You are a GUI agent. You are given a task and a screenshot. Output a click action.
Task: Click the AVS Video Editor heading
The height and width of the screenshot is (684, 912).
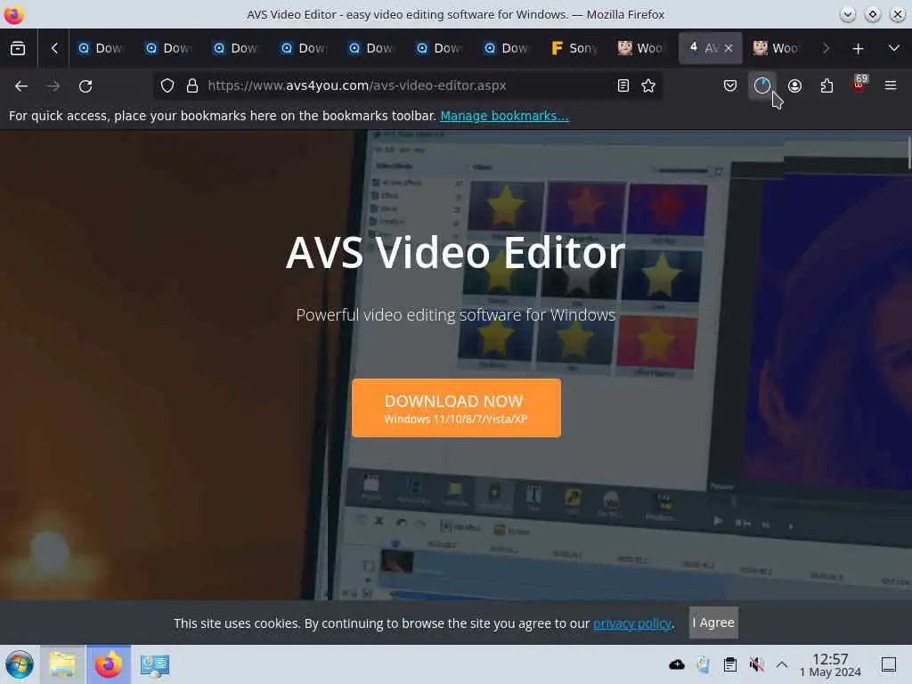(x=455, y=252)
